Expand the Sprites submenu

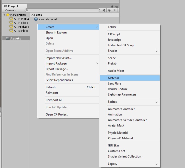click(x=130, y=102)
